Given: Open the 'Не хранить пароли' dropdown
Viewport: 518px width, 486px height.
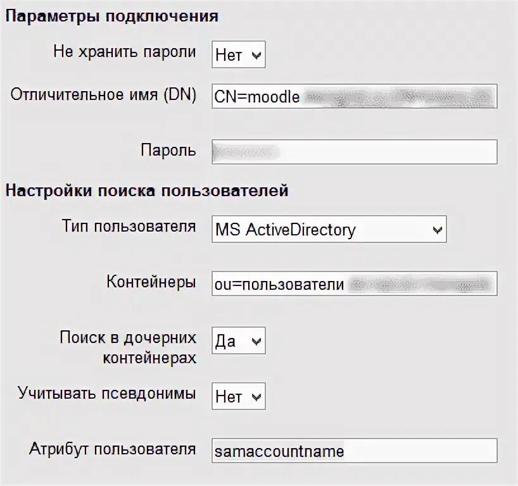Looking at the screenshot, I should point(239,54).
